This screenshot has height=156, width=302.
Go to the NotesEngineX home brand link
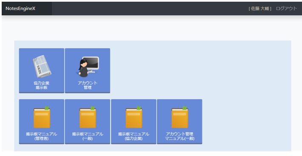20,8
